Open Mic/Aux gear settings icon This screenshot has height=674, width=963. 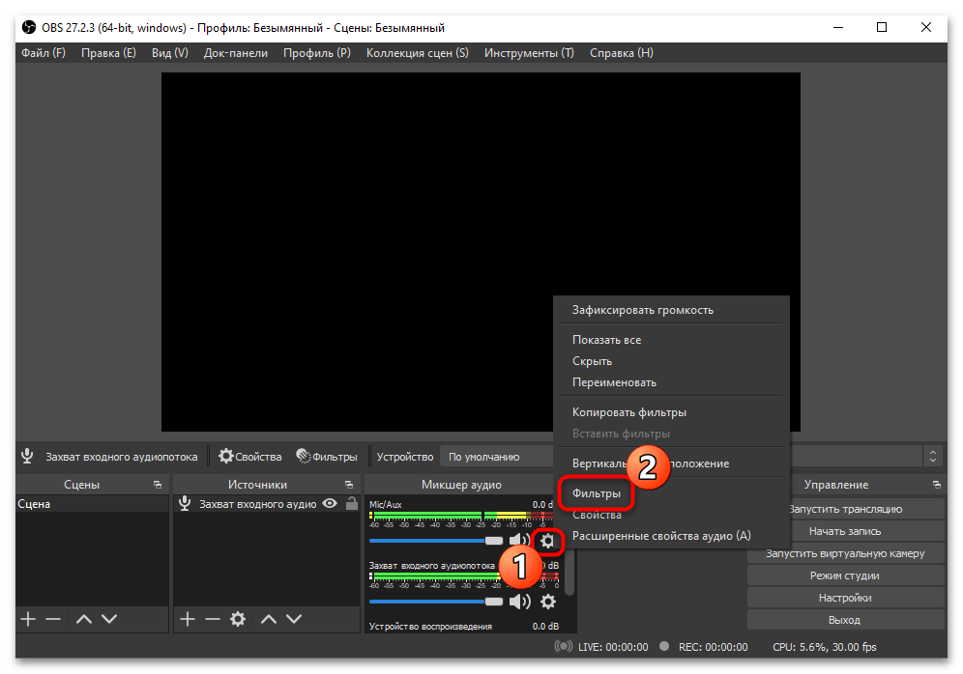pos(547,541)
